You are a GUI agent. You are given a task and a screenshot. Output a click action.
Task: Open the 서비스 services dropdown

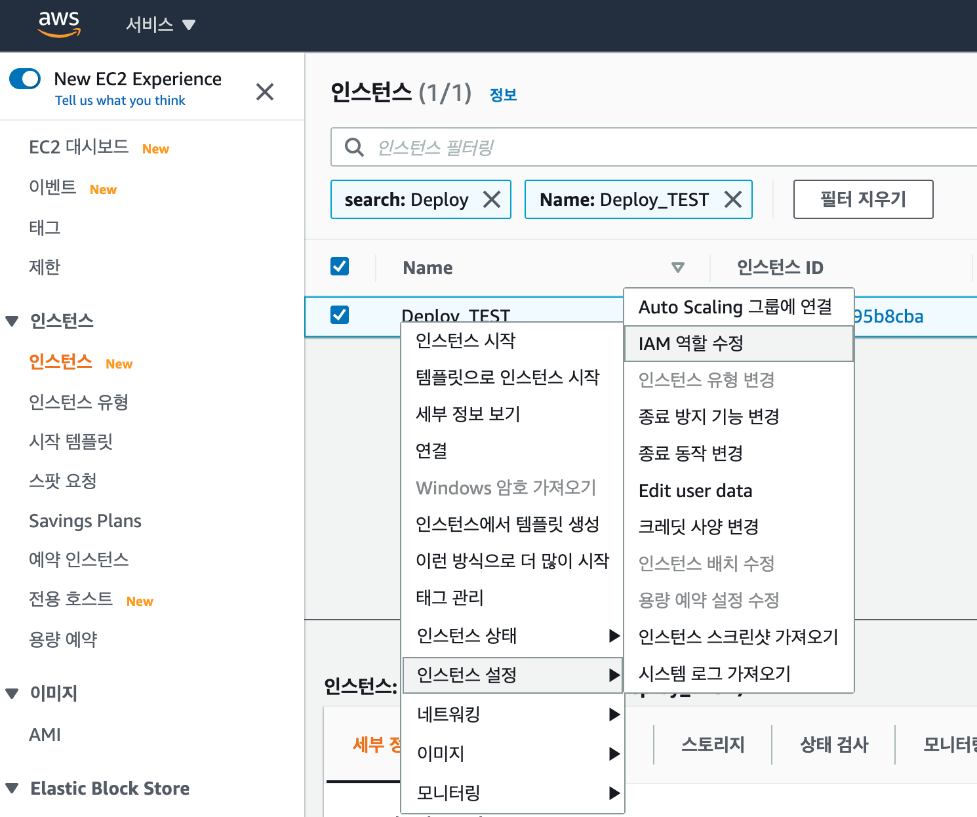(161, 25)
